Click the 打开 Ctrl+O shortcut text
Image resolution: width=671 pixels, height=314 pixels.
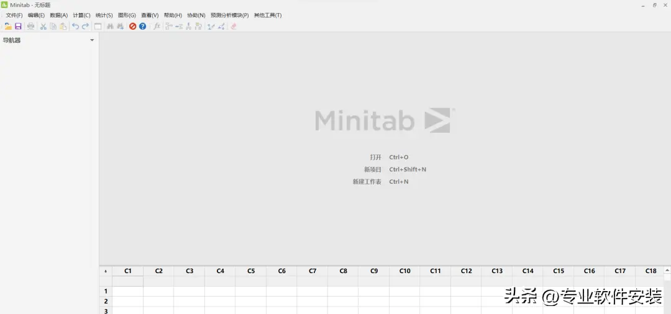pyautogui.click(x=390, y=157)
